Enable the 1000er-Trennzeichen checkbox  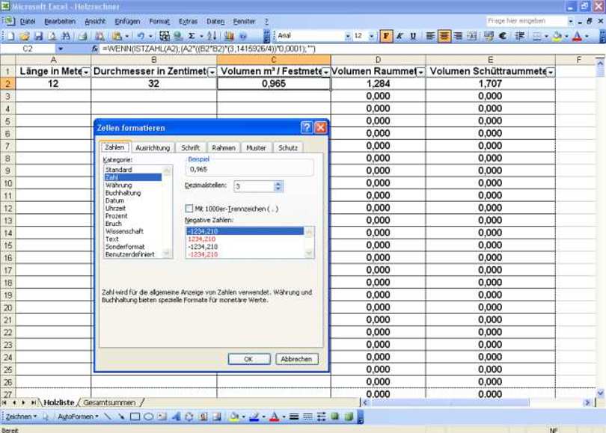click(x=189, y=209)
